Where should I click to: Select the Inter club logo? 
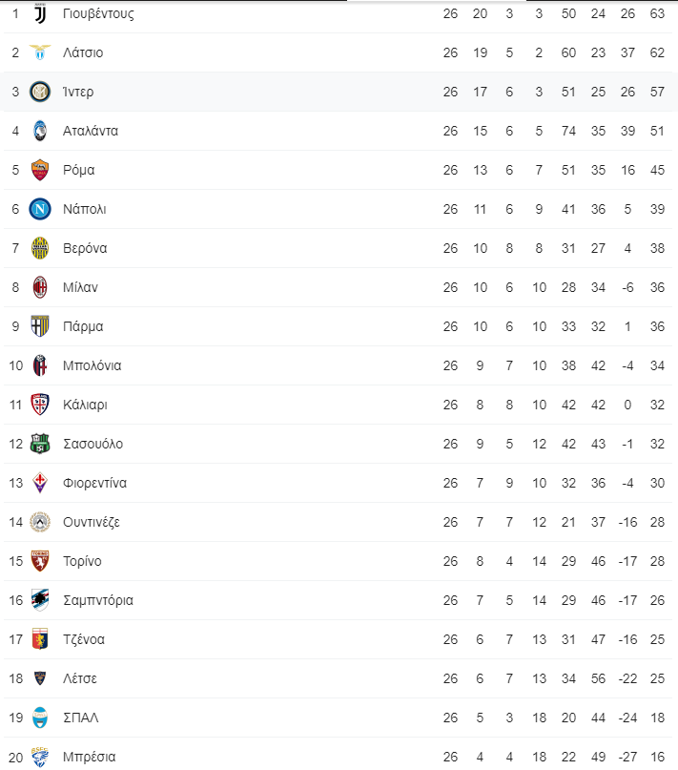pos(40,92)
